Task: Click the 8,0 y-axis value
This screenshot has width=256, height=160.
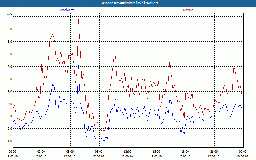Action: click(9, 54)
